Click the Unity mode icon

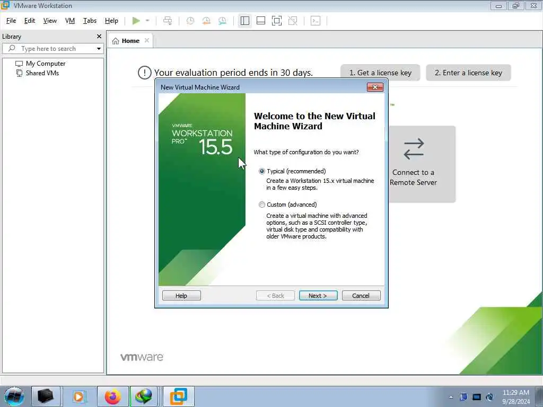293,21
